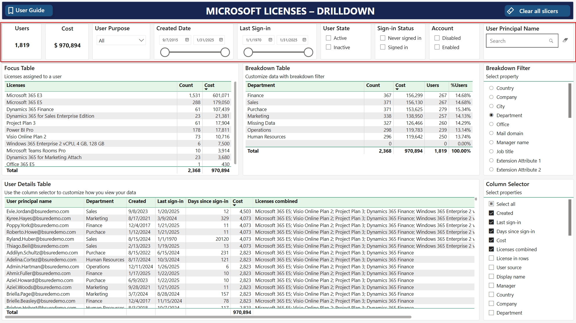This screenshot has height=323, width=576.
Task: Click the Clear all slicers eraser icon
Action: (510, 11)
